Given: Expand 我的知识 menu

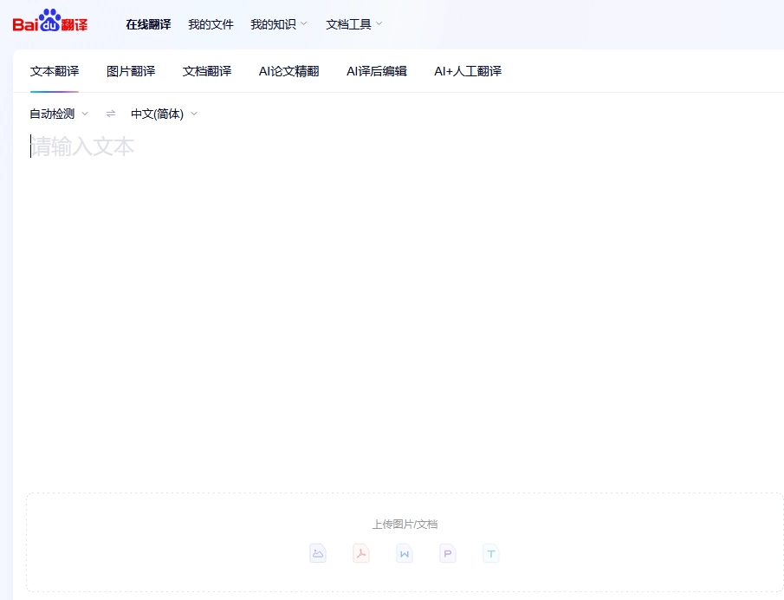Looking at the screenshot, I should 278,24.
